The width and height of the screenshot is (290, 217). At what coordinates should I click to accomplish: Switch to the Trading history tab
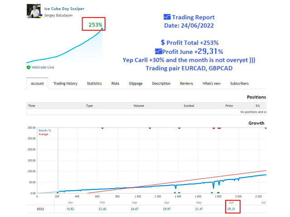click(x=65, y=84)
